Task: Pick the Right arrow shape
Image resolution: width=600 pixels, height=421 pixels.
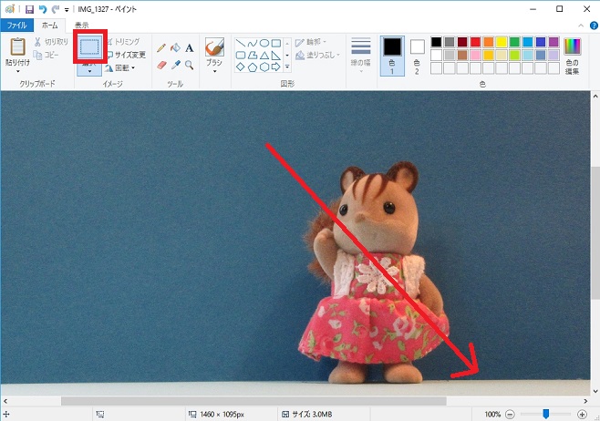Action: tap(276, 67)
